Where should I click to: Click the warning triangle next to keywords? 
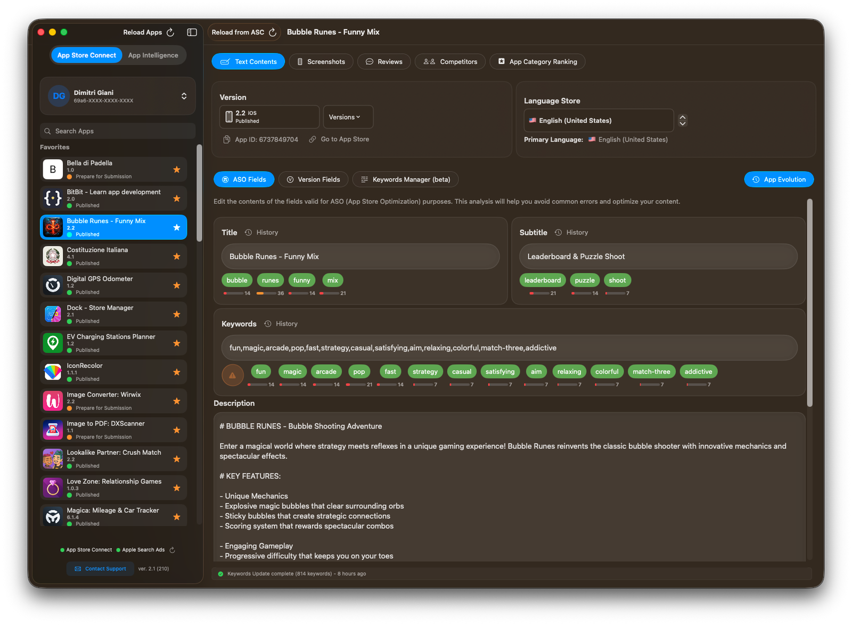click(232, 375)
